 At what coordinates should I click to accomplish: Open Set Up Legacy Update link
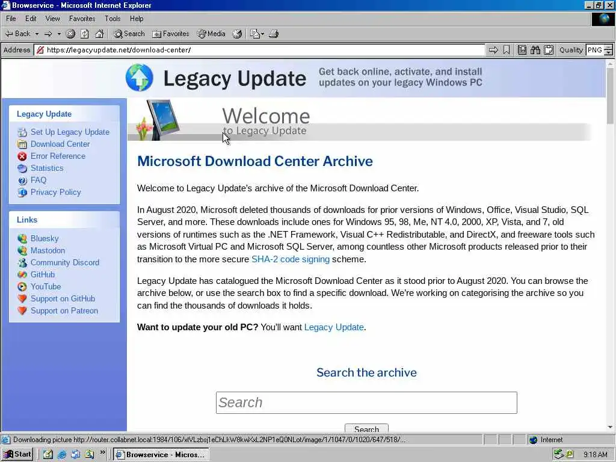(x=70, y=132)
